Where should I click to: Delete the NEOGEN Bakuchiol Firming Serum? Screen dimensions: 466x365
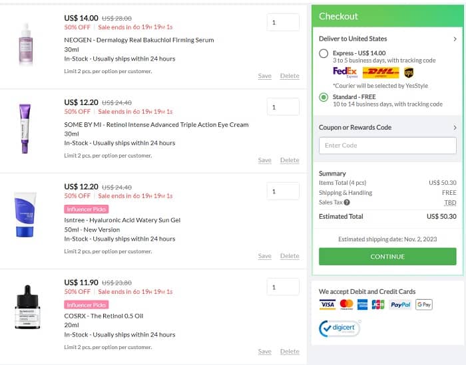[290, 76]
